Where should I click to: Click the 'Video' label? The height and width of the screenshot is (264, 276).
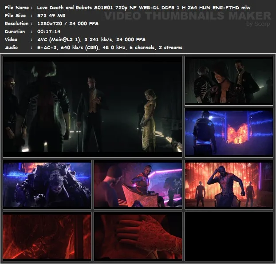pos(11,39)
